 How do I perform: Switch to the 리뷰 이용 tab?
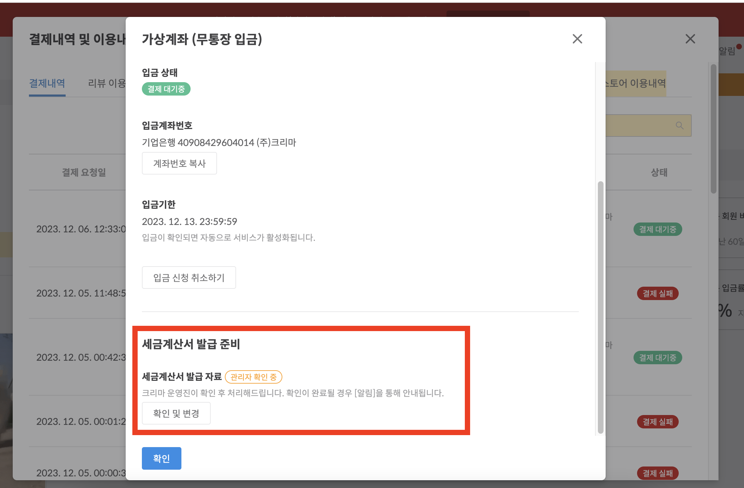tap(107, 84)
